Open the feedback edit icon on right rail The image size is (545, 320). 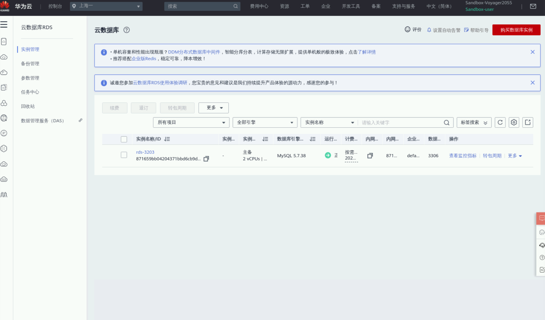[542, 270]
